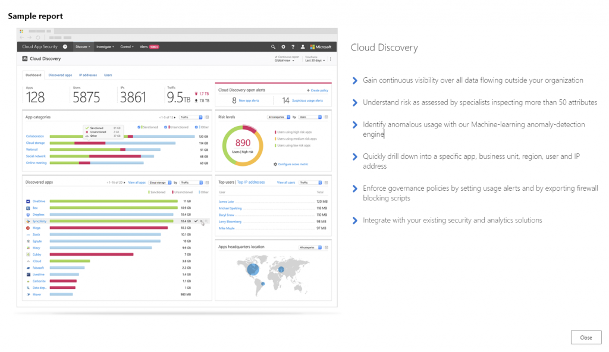
Task: Click export icon in Apps headquarters location panel
Action: point(327,247)
